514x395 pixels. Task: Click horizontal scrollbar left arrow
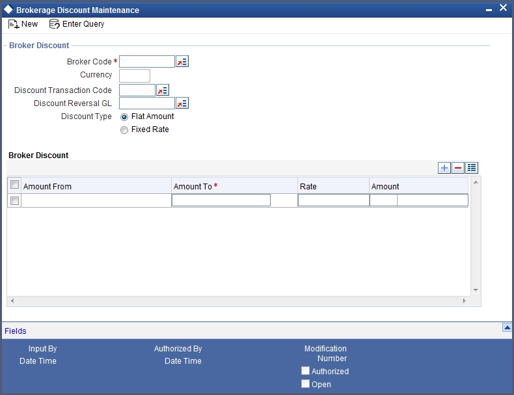click(x=12, y=301)
